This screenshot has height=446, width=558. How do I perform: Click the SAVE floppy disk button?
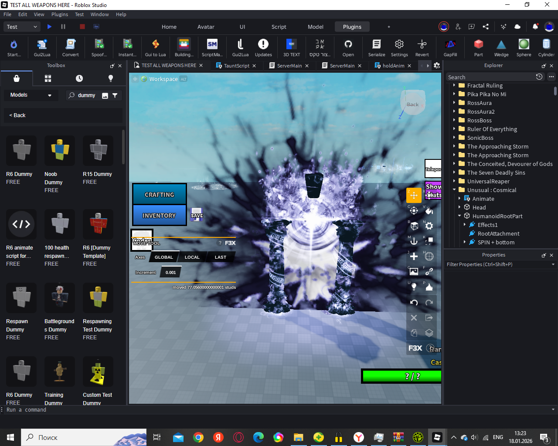click(x=197, y=214)
